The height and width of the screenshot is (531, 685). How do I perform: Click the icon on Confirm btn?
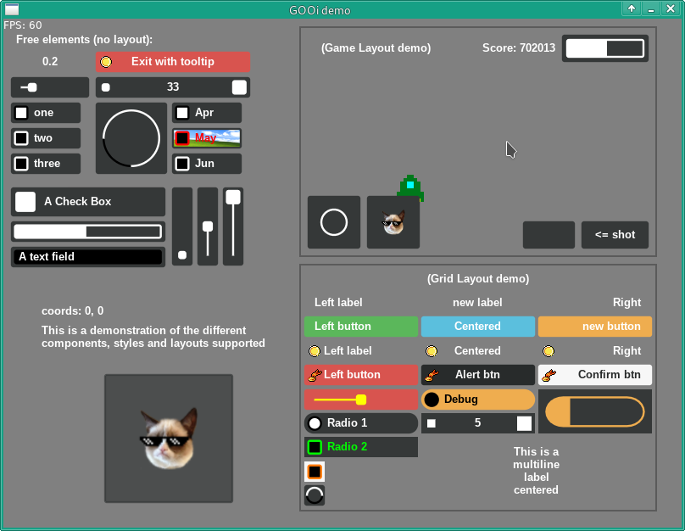549,375
